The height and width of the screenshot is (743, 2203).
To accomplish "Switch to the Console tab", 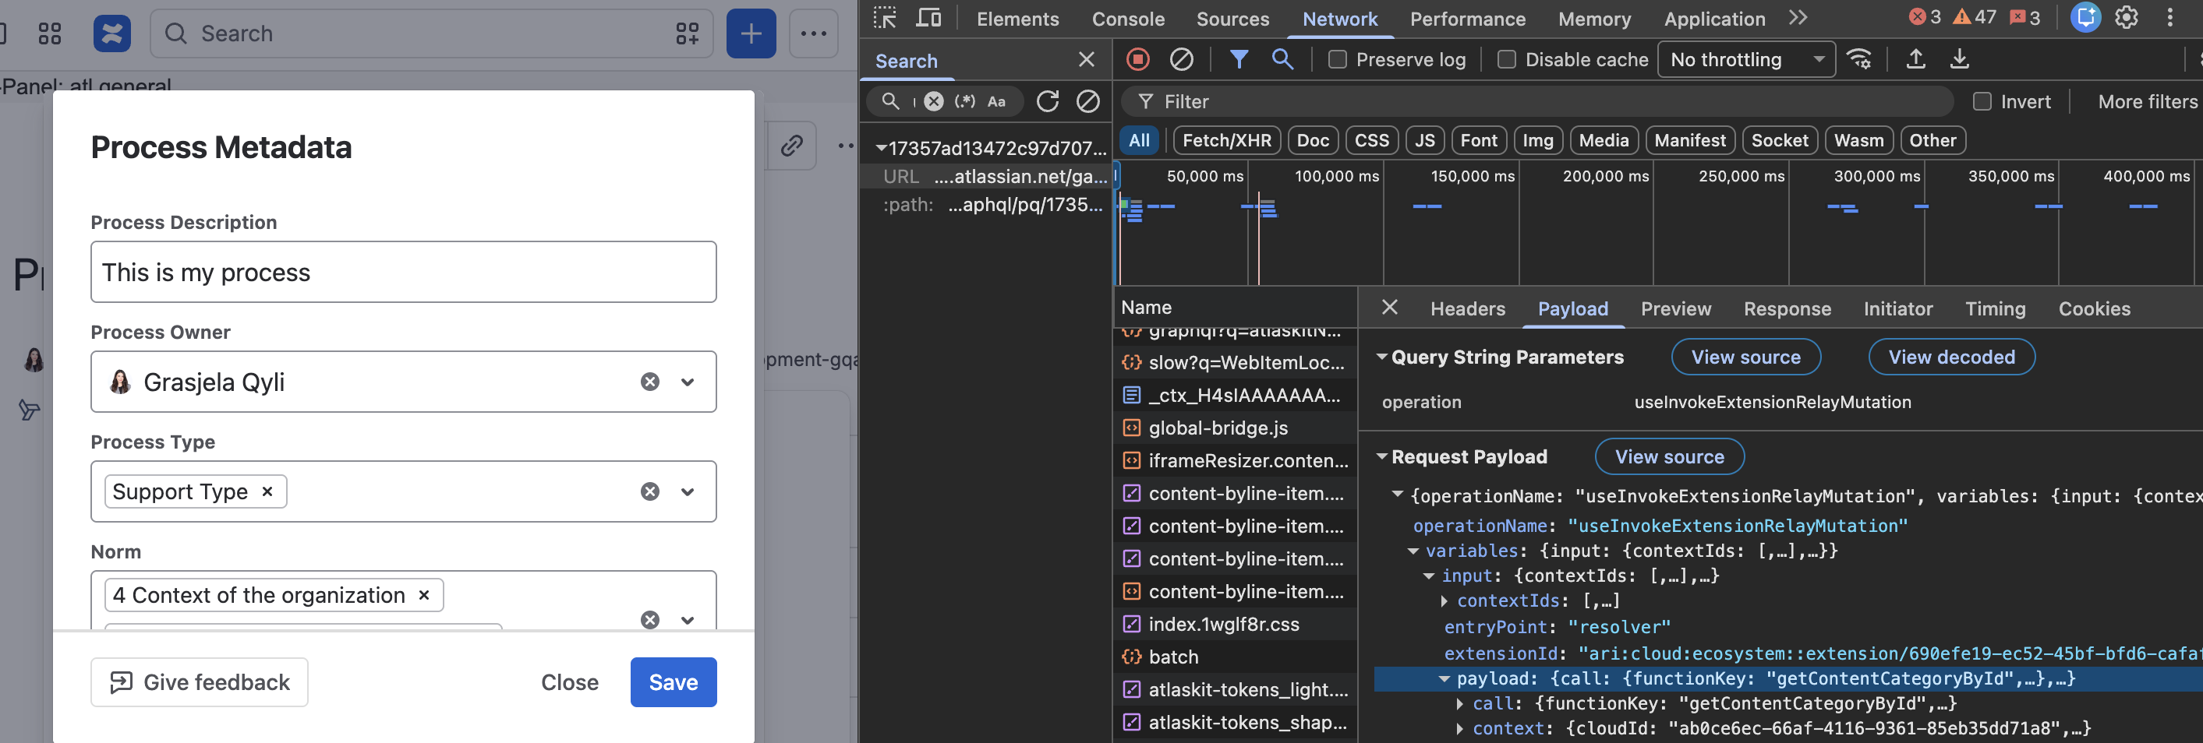I will [x=1127, y=19].
